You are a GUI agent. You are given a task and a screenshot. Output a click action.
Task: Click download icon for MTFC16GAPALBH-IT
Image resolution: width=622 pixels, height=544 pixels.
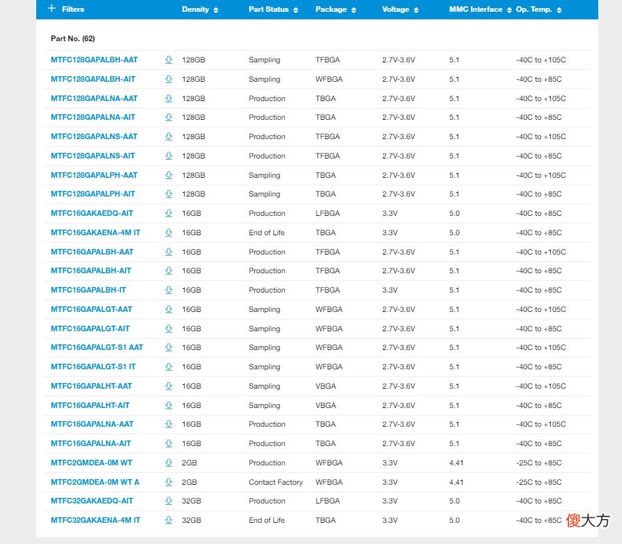pos(169,290)
